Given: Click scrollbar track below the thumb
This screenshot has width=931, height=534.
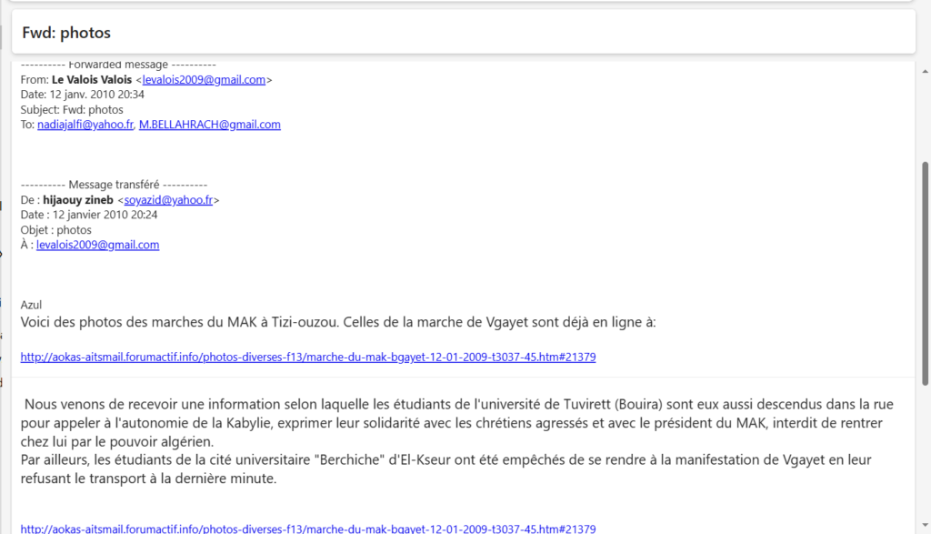Looking at the screenshot, I should 926,455.
